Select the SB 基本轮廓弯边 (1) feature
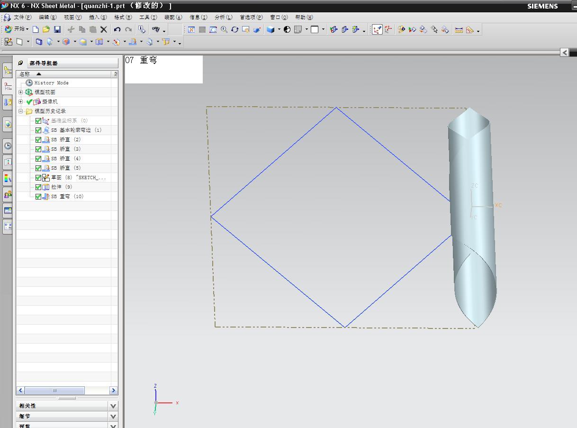 tap(76, 130)
